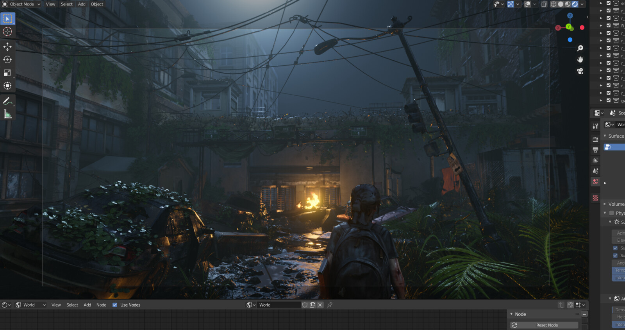Open the Texture properties tab
Viewport: 625px width, 330px height.
(595, 198)
